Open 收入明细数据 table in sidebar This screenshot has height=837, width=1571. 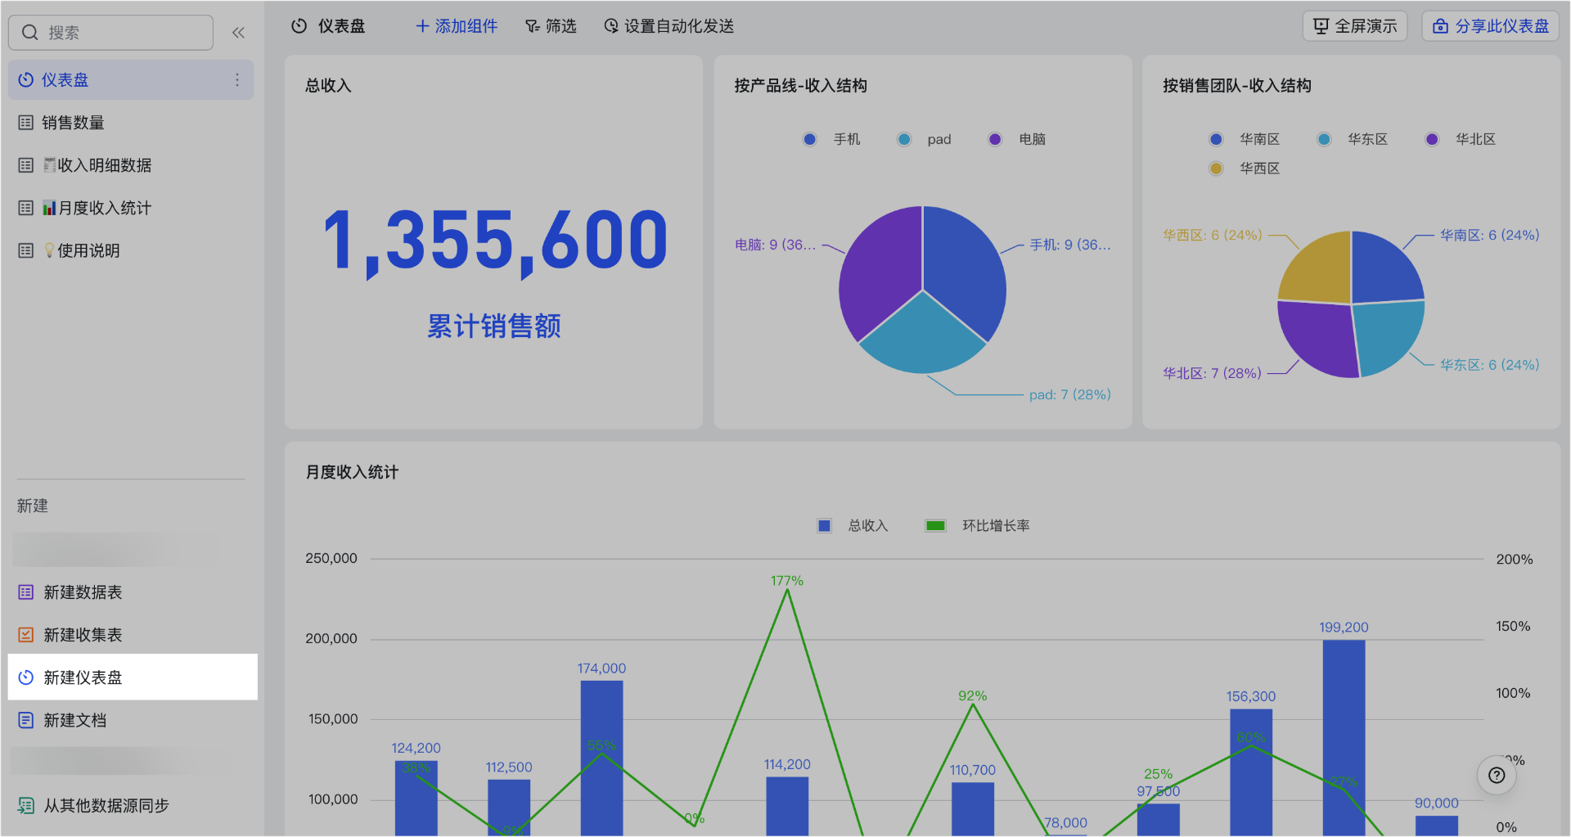(131, 165)
